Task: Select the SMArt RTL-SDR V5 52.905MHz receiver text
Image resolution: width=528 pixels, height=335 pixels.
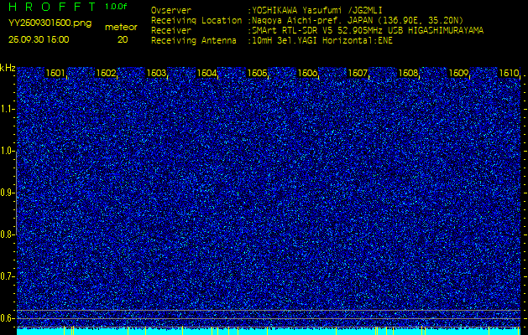Action: point(368,31)
